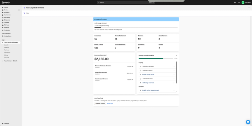Screen dimensions: 252x126
Task: Click the order usage progress bar
Action: pyautogui.click(x=136, y=28)
